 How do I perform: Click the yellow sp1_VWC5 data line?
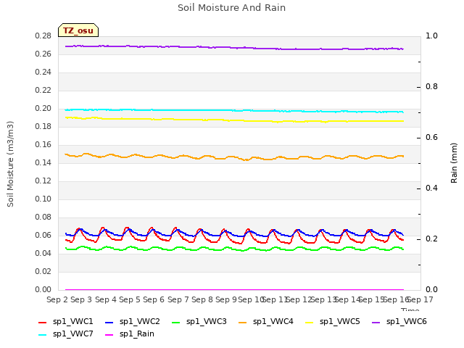point(233,120)
